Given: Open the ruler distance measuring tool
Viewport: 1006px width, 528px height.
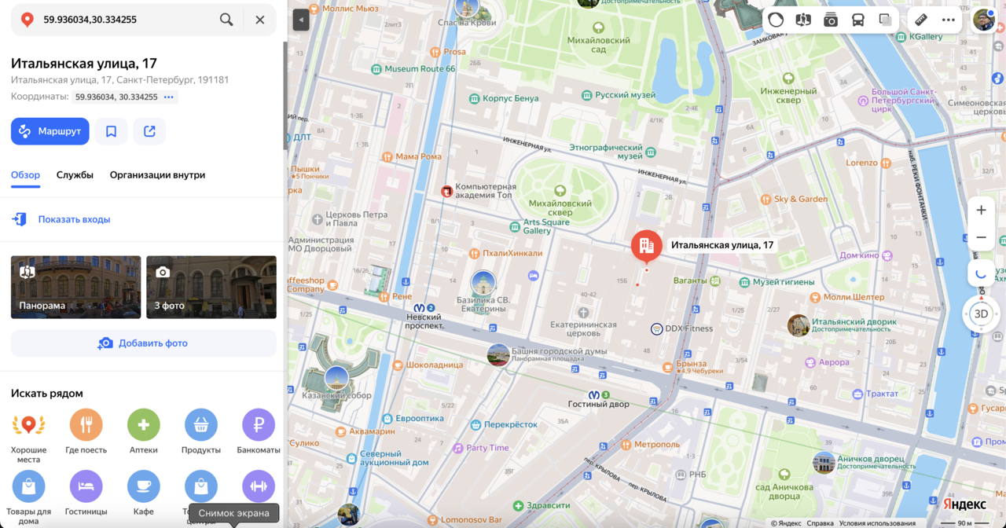Looking at the screenshot, I should tap(921, 20).
